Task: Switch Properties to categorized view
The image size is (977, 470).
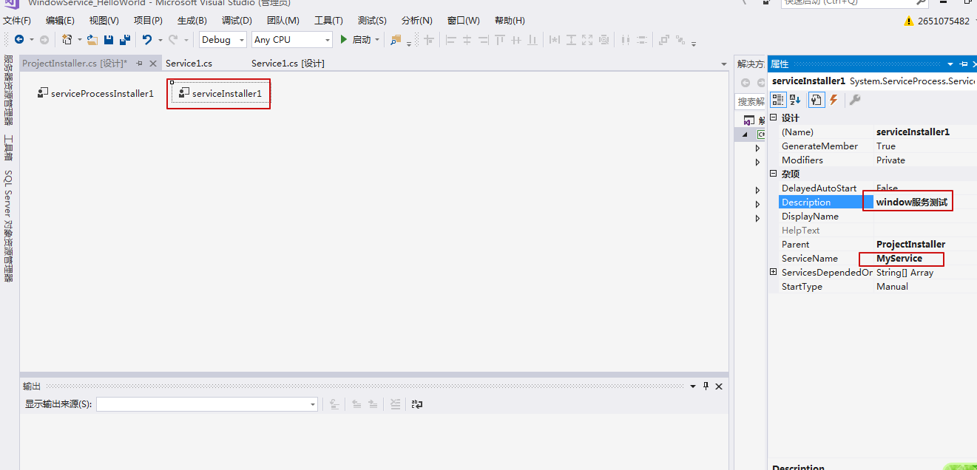Action: 778,101
